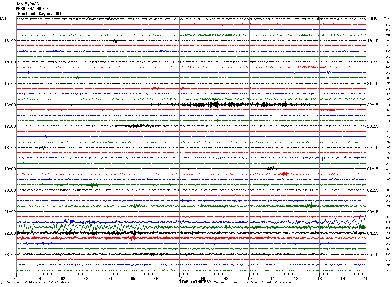Click the DC offset value "206"
Image resolution: width=392 pixels, height=287 pixels.
click(x=388, y=217)
